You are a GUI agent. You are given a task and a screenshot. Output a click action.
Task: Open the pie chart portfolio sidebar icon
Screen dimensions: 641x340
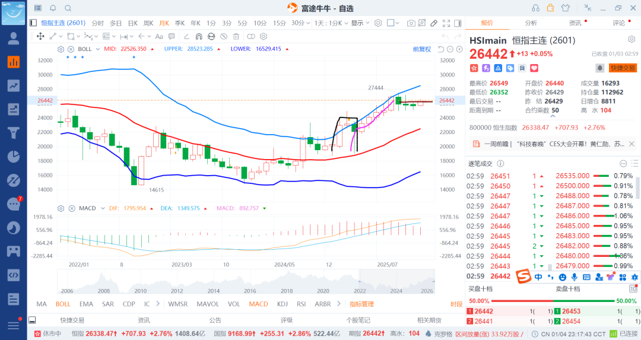coord(14,157)
